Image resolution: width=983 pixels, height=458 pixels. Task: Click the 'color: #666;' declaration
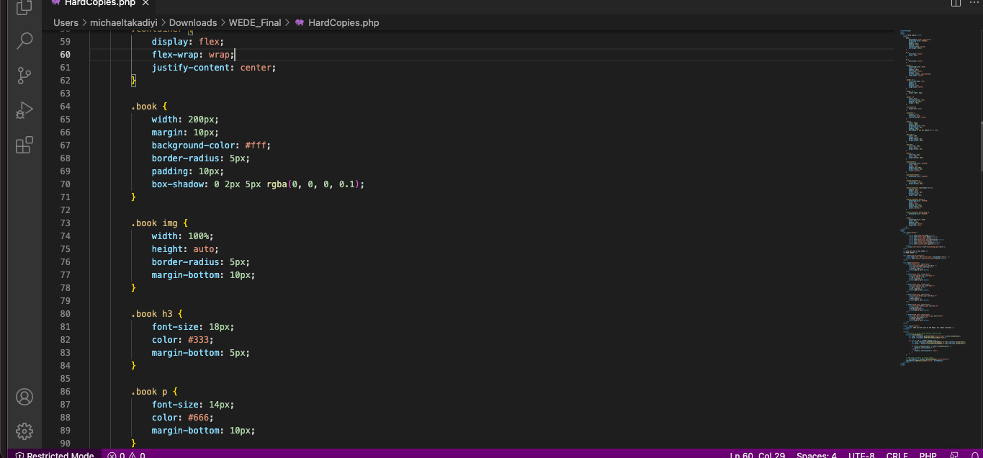183,418
